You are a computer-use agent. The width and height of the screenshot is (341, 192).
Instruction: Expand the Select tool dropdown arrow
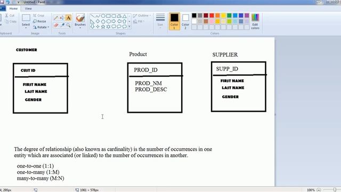[x=26, y=28]
